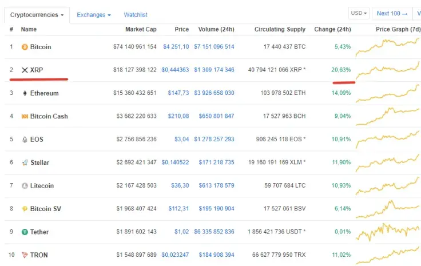Click Tether 24h change 0,01%
Viewport: 421px width, 266px height.
[x=343, y=232]
